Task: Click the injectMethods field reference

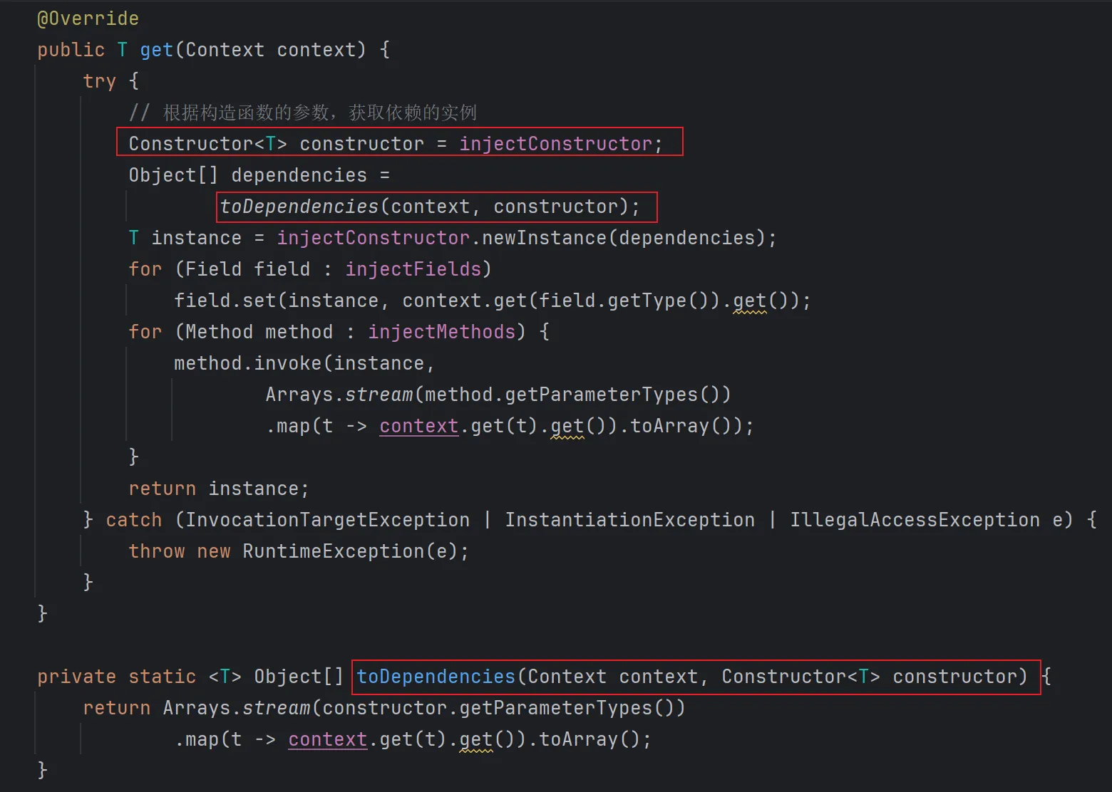Action: pos(442,332)
